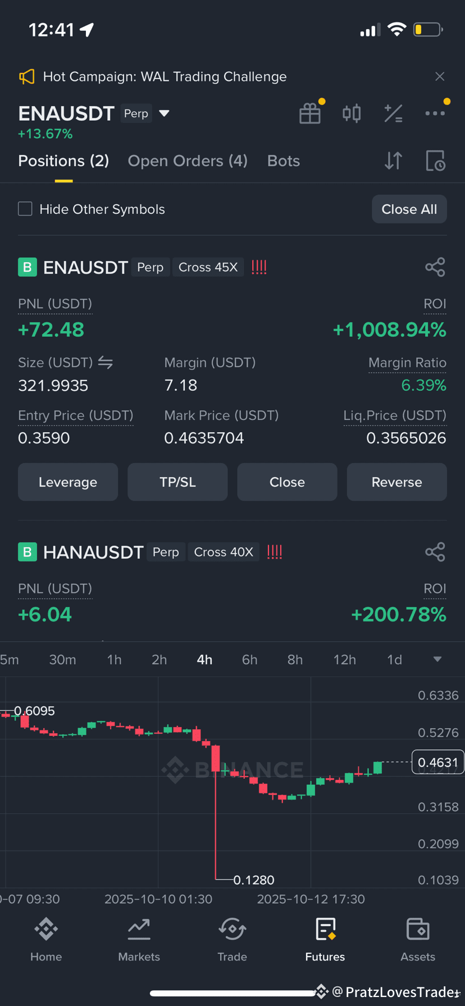Tap the HANAUSDT Cross 40X badge
Image resolution: width=465 pixels, height=1006 pixels.
224,552
